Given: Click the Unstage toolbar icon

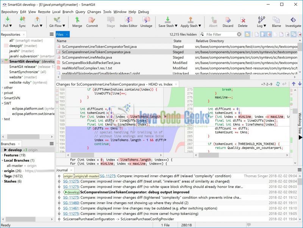Looking at the screenshot, I should pos(146,20).
